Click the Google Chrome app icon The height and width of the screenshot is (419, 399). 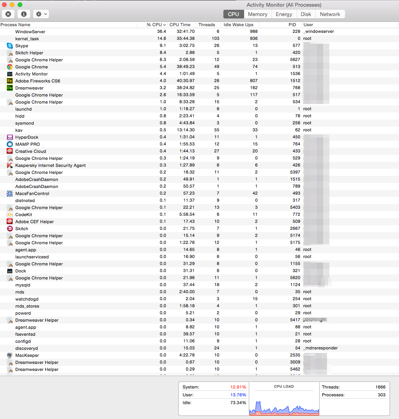click(x=10, y=67)
